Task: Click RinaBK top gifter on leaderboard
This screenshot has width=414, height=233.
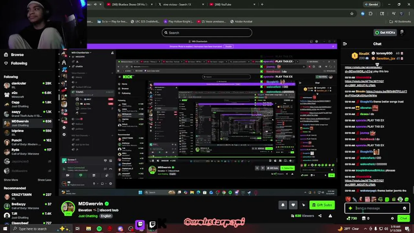Action: [x=360, y=56]
